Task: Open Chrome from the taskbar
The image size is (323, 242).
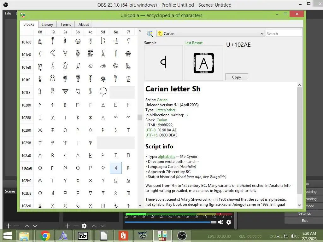Action: click(x=45, y=236)
